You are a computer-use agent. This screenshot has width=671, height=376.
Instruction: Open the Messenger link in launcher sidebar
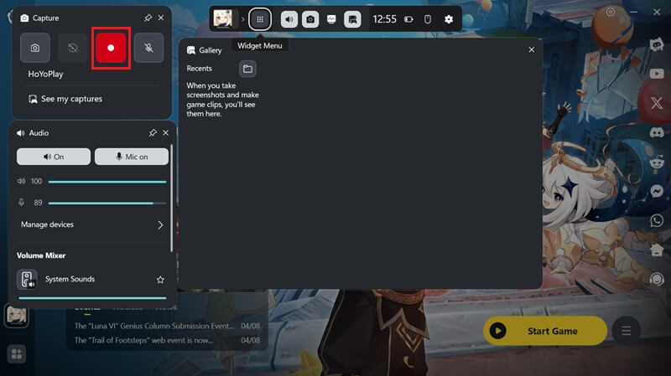[657, 191]
